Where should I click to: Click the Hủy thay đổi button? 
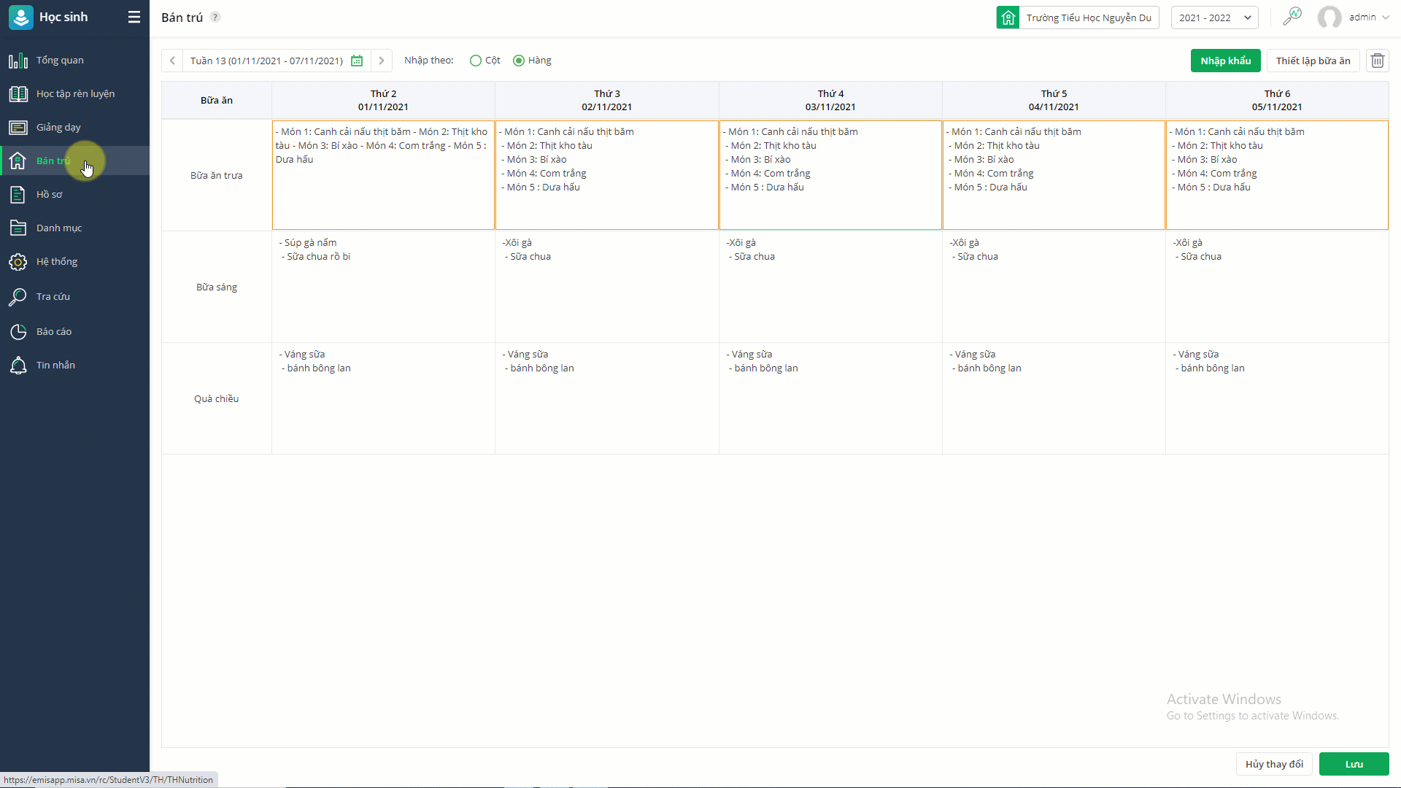(1274, 764)
